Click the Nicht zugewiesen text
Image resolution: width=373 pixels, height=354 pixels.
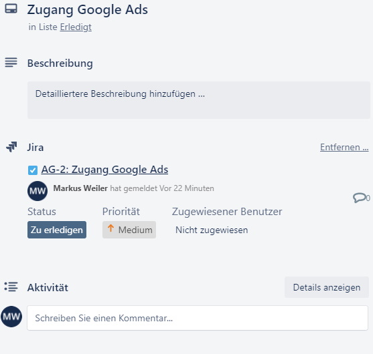click(x=212, y=230)
